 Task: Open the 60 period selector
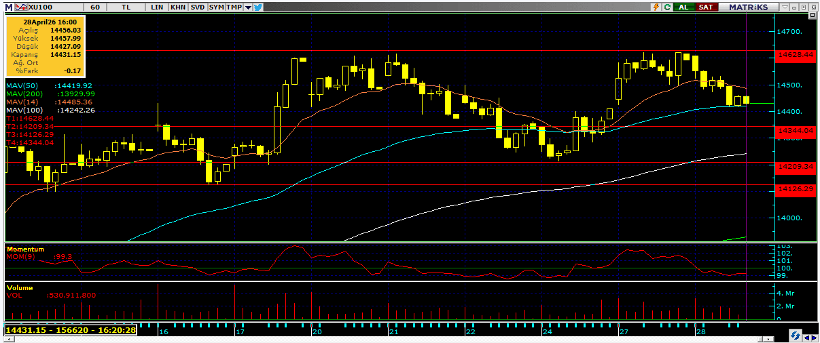coord(95,7)
